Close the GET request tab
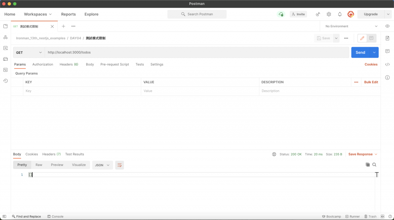Viewport: 394px width, 220px height. (52, 26)
